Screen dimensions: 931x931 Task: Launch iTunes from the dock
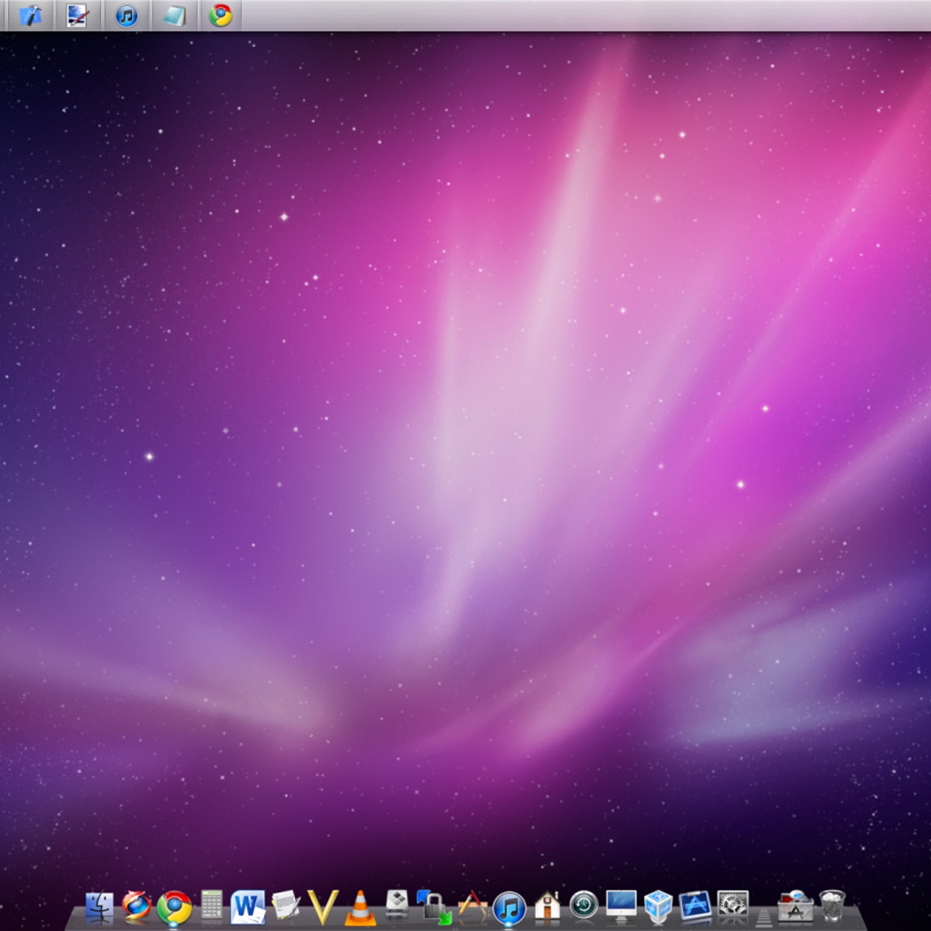click(x=509, y=908)
